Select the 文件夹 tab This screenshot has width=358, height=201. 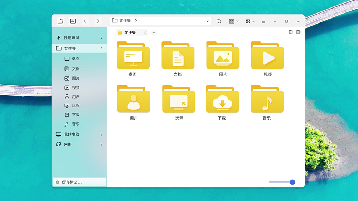tap(130, 32)
